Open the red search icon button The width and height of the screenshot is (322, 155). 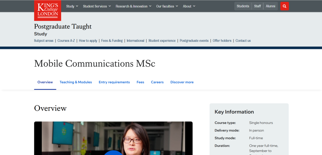pos(284,6)
